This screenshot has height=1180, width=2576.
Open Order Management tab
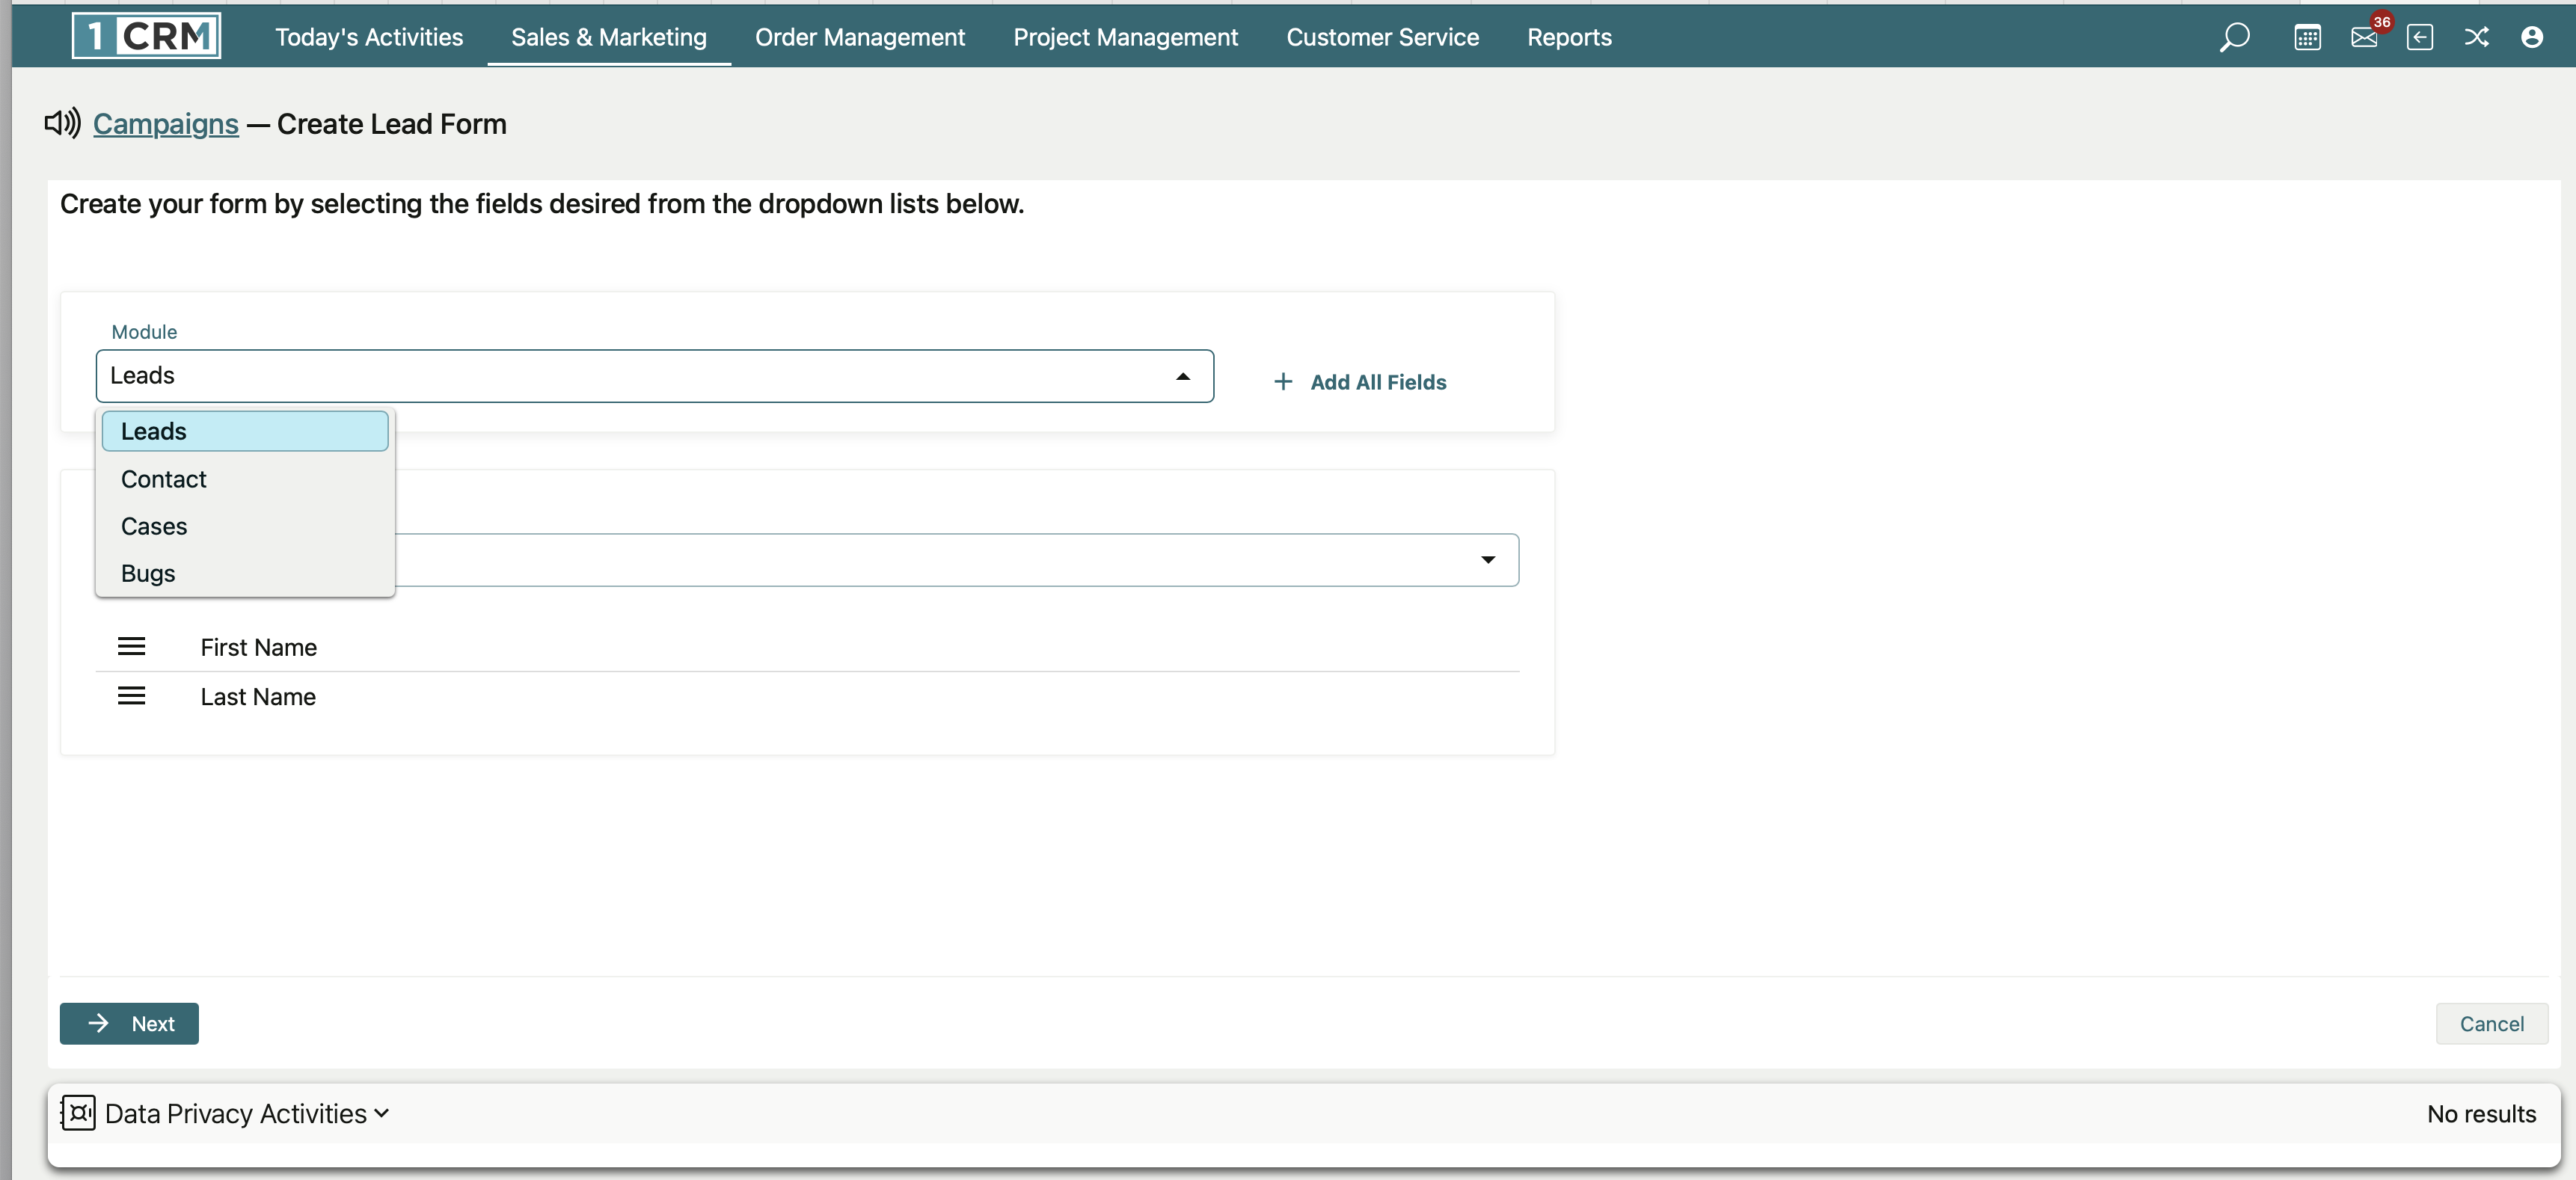(860, 37)
